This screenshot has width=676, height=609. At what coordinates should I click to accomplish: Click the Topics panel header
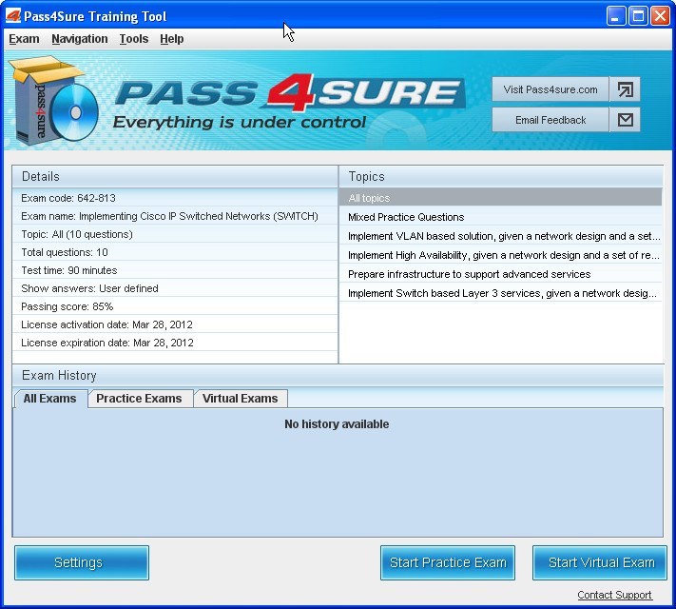pyautogui.click(x=501, y=177)
